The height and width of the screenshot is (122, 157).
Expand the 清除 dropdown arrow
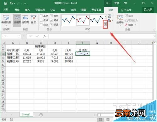pyautogui.click(x=135, y=25)
